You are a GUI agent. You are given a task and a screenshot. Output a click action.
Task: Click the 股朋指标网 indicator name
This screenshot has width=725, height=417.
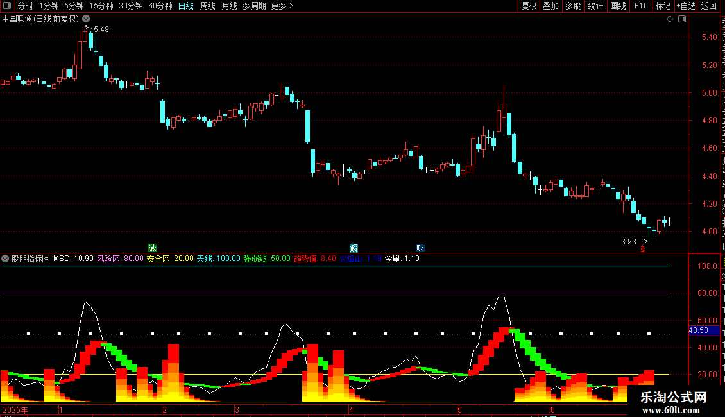point(31,259)
